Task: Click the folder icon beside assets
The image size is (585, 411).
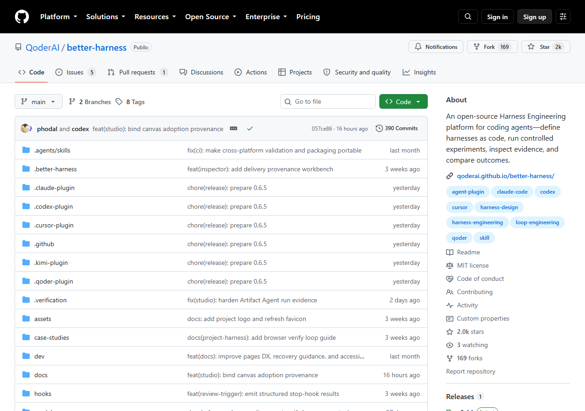Action: click(26, 319)
